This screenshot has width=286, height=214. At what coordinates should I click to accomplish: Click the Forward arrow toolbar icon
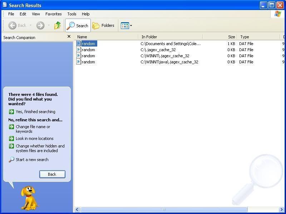(40, 25)
